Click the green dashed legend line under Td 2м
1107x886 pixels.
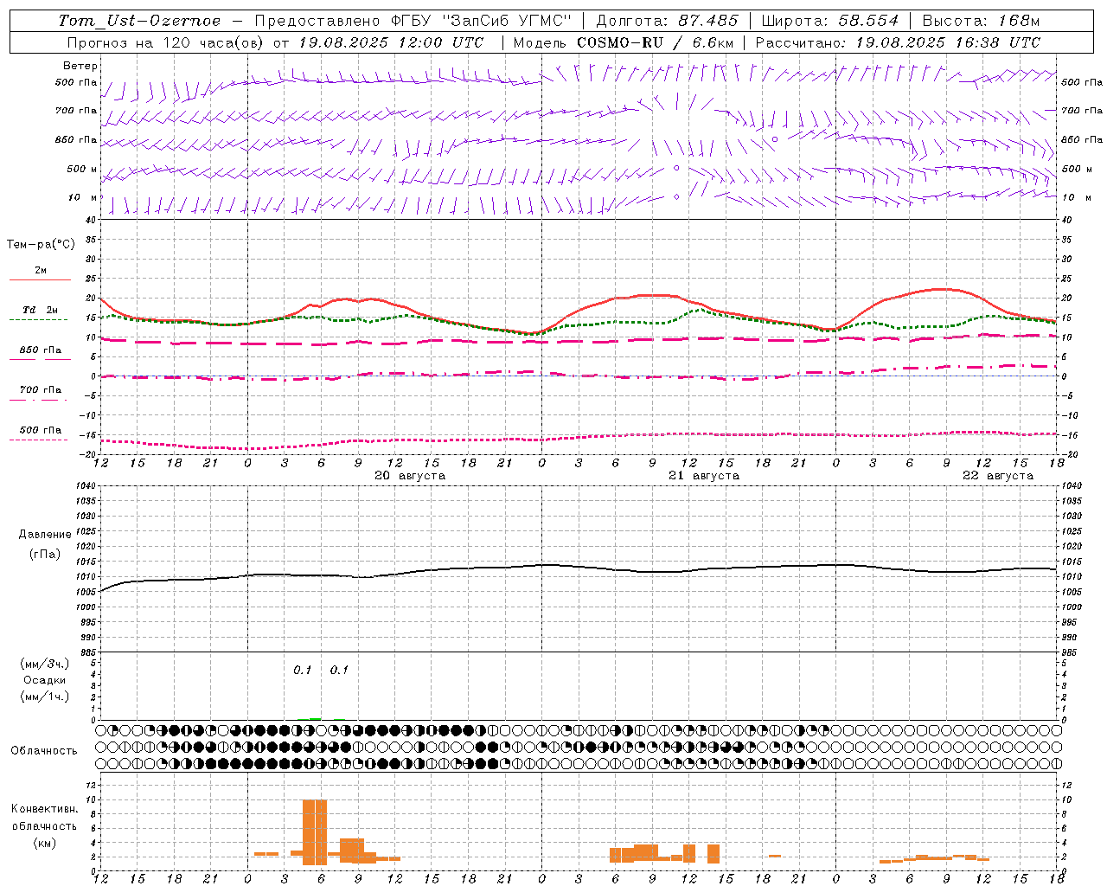point(40,320)
